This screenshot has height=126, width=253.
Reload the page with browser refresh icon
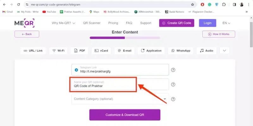[x=19, y=5]
